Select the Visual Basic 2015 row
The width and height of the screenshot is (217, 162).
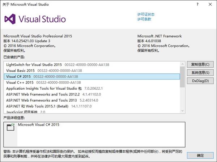coord(92,71)
